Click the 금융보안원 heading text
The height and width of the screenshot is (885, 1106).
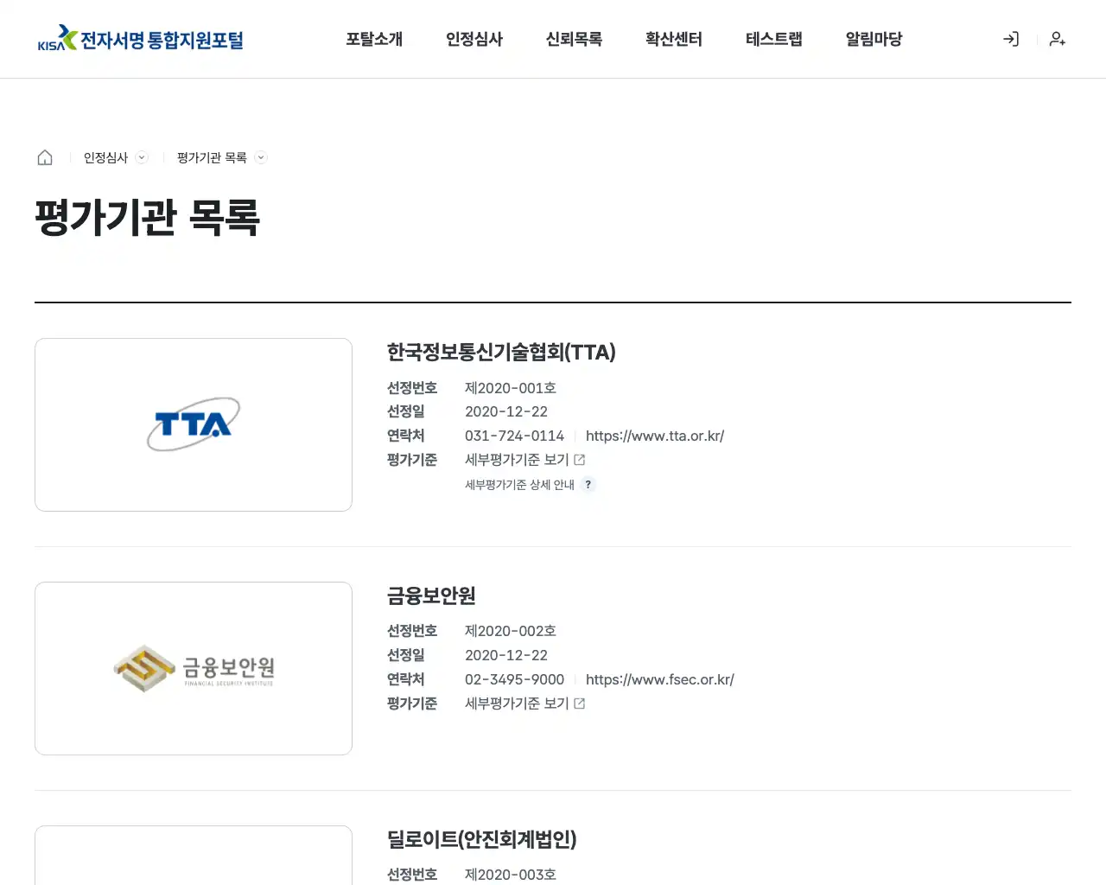(x=431, y=596)
